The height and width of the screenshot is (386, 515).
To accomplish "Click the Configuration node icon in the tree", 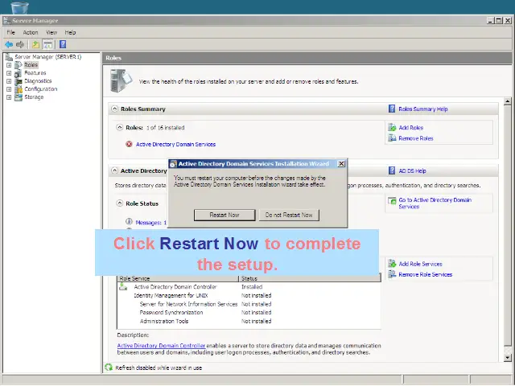I will pyautogui.click(x=19, y=89).
